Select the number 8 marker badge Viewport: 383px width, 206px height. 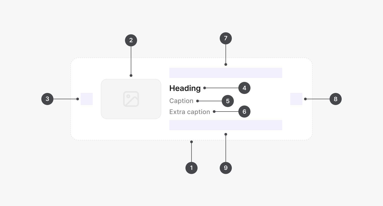(336, 99)
